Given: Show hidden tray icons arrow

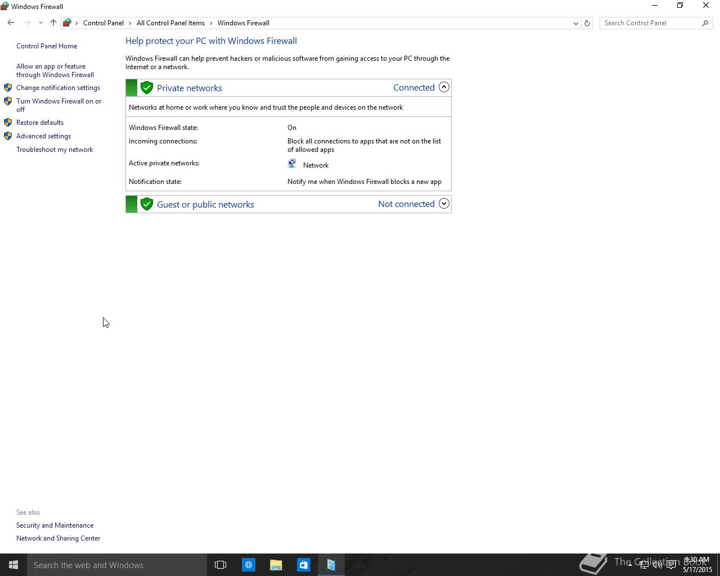Looking at the screenshot, I should pos(629,565).
